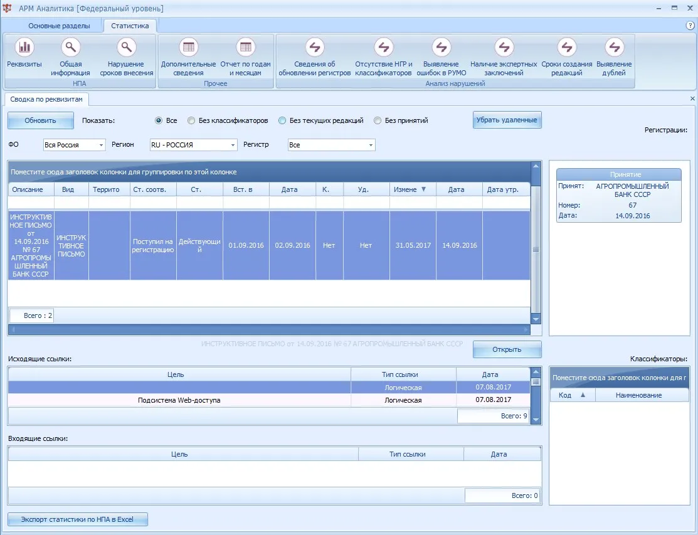Open the ФО dropdown Вся Россия
Viewport: 698px width, 535px height.
coord(75,145)
